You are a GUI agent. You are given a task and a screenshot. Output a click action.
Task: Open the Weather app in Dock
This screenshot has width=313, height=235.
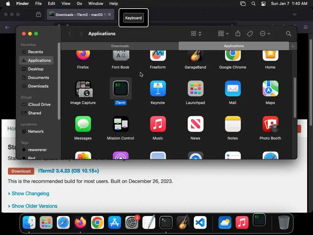coord(225,222)
